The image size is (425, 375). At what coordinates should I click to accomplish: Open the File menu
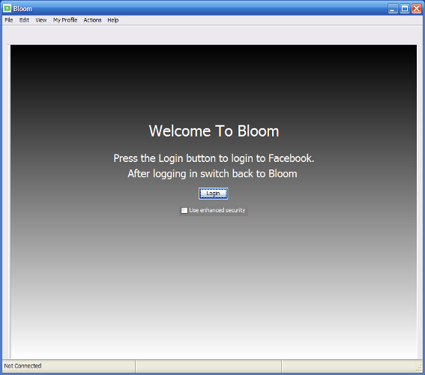(x=9, y=20)
